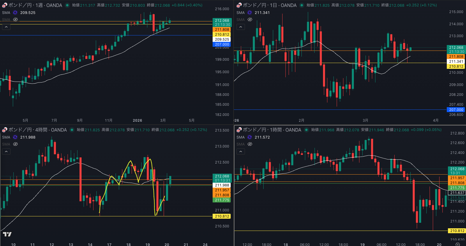Click the GBP/JPY flag icon on weekly chart
Viewport: 466px width, 246px height.
click(4, 5)
